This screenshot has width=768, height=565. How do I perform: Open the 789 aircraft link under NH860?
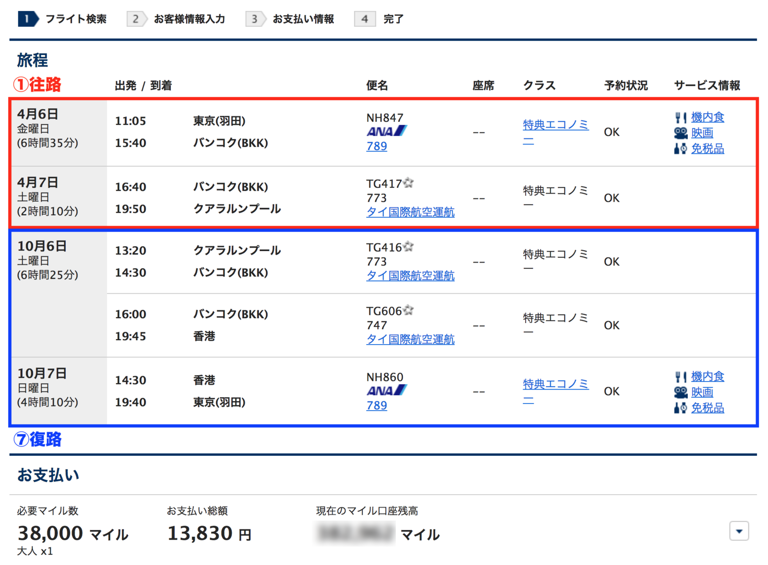pyautogui.click(x=376, y=405)
